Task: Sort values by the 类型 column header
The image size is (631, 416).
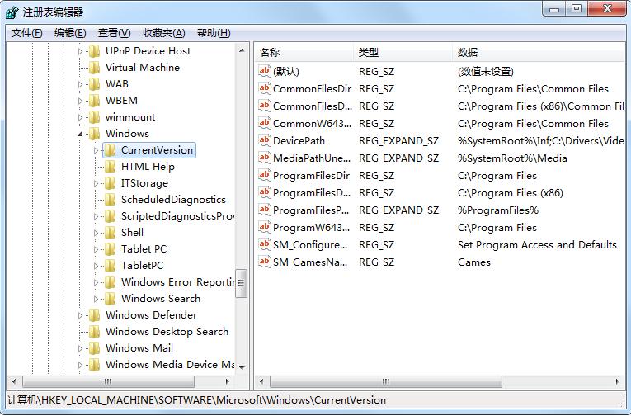Action: coord(403,52)
